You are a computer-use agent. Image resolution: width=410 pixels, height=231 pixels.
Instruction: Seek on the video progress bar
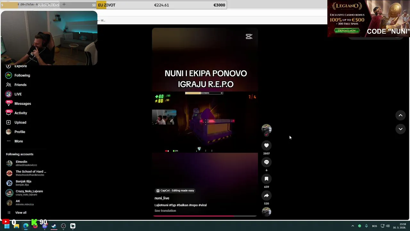tap(205, 216)
